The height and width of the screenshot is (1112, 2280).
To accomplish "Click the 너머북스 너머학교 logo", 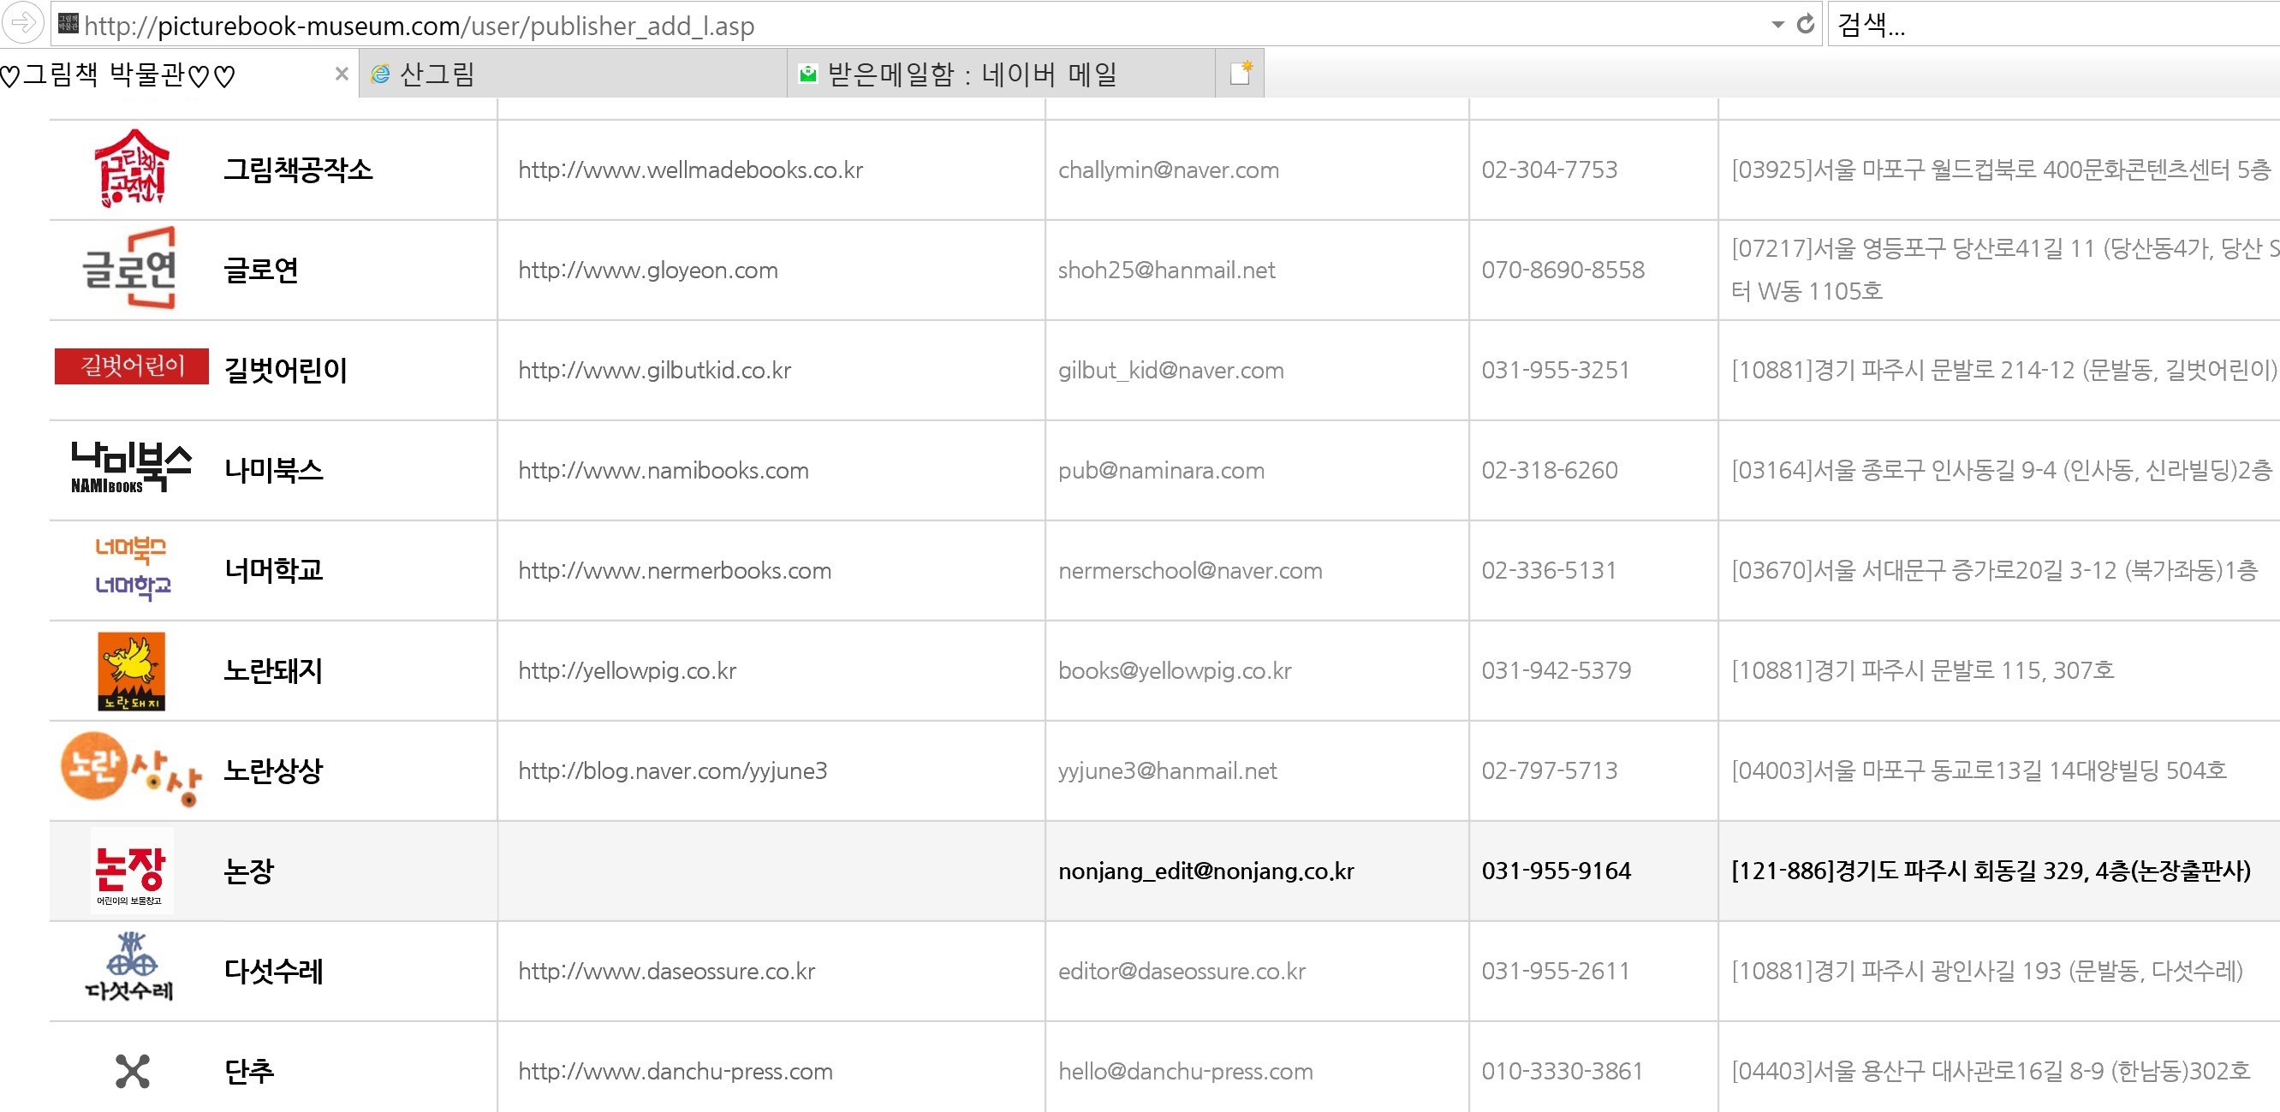I will point(133,568).
